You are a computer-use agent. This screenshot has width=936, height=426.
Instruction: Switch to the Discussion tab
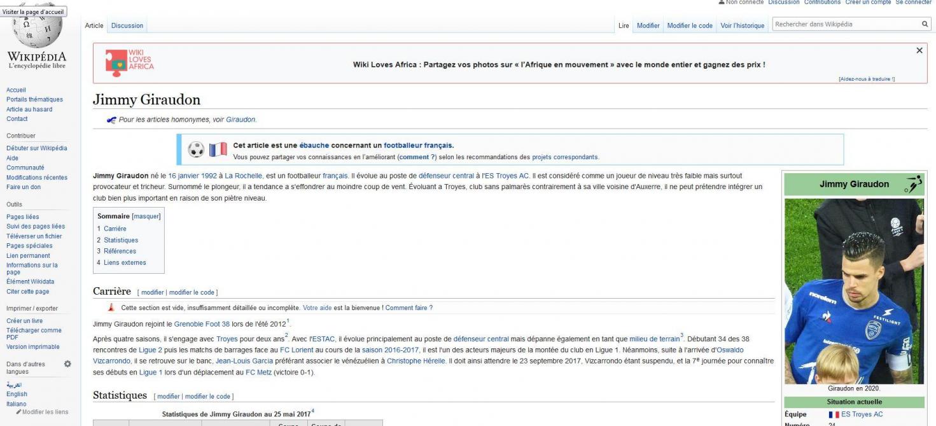coord(127,25)
